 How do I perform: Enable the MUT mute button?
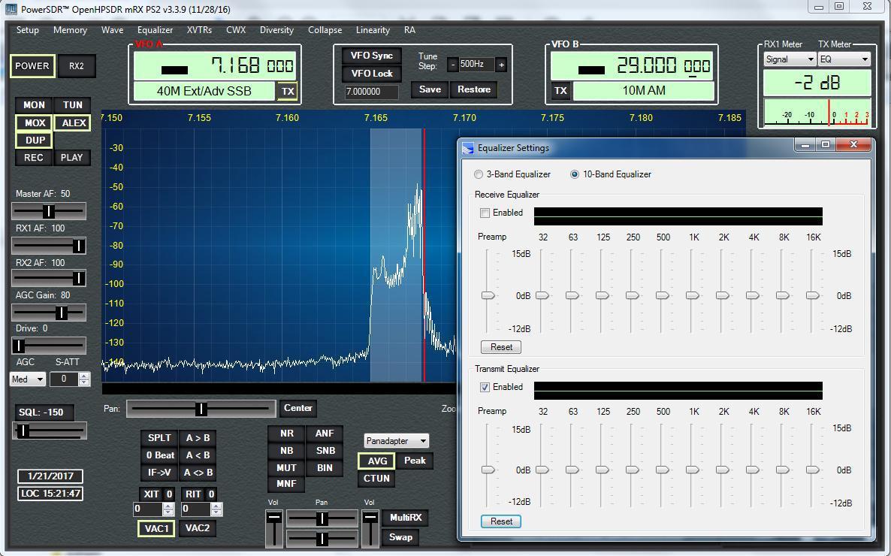(x=287, y=467)
